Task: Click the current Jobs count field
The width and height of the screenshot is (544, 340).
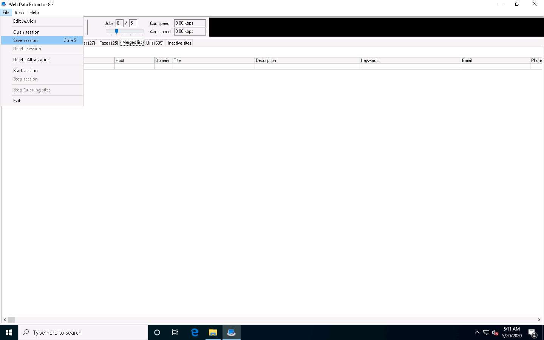Action: pyautogui.click(x=119, y=23)
